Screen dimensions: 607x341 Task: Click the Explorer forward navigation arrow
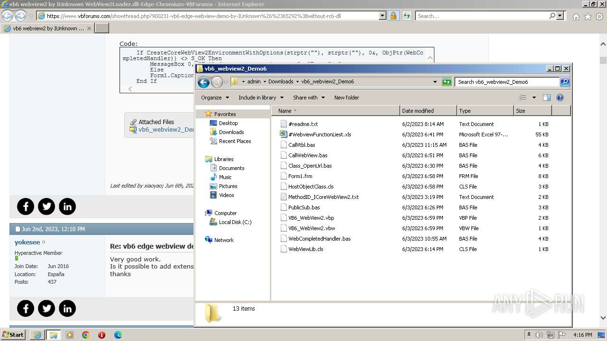217,82
